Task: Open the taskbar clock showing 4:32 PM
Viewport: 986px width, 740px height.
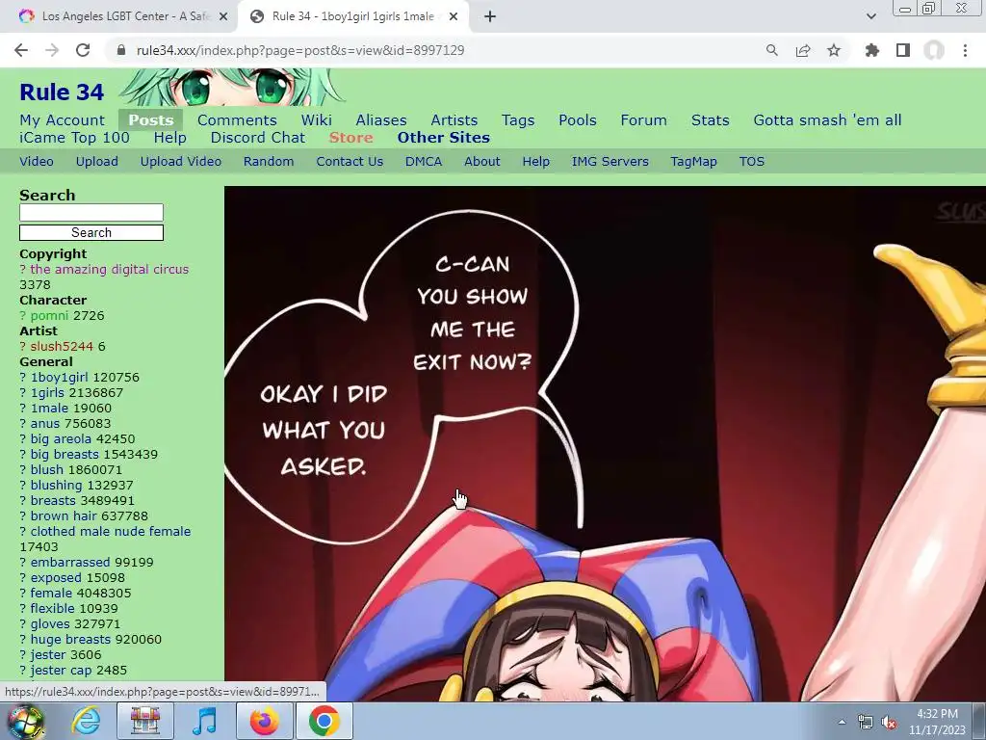Action: [x=937, y=722]
